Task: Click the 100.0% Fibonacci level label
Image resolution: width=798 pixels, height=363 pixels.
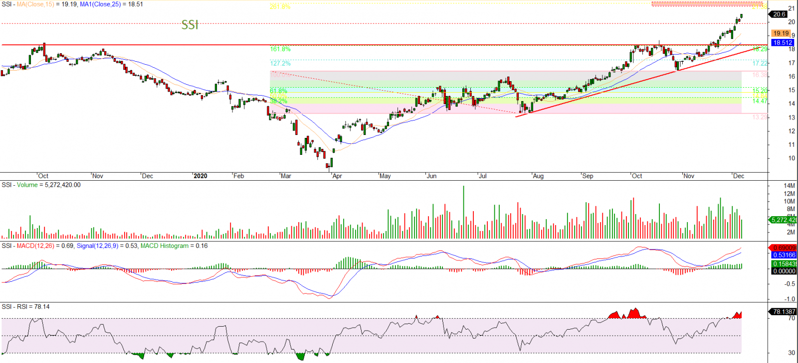Action: 279,75
